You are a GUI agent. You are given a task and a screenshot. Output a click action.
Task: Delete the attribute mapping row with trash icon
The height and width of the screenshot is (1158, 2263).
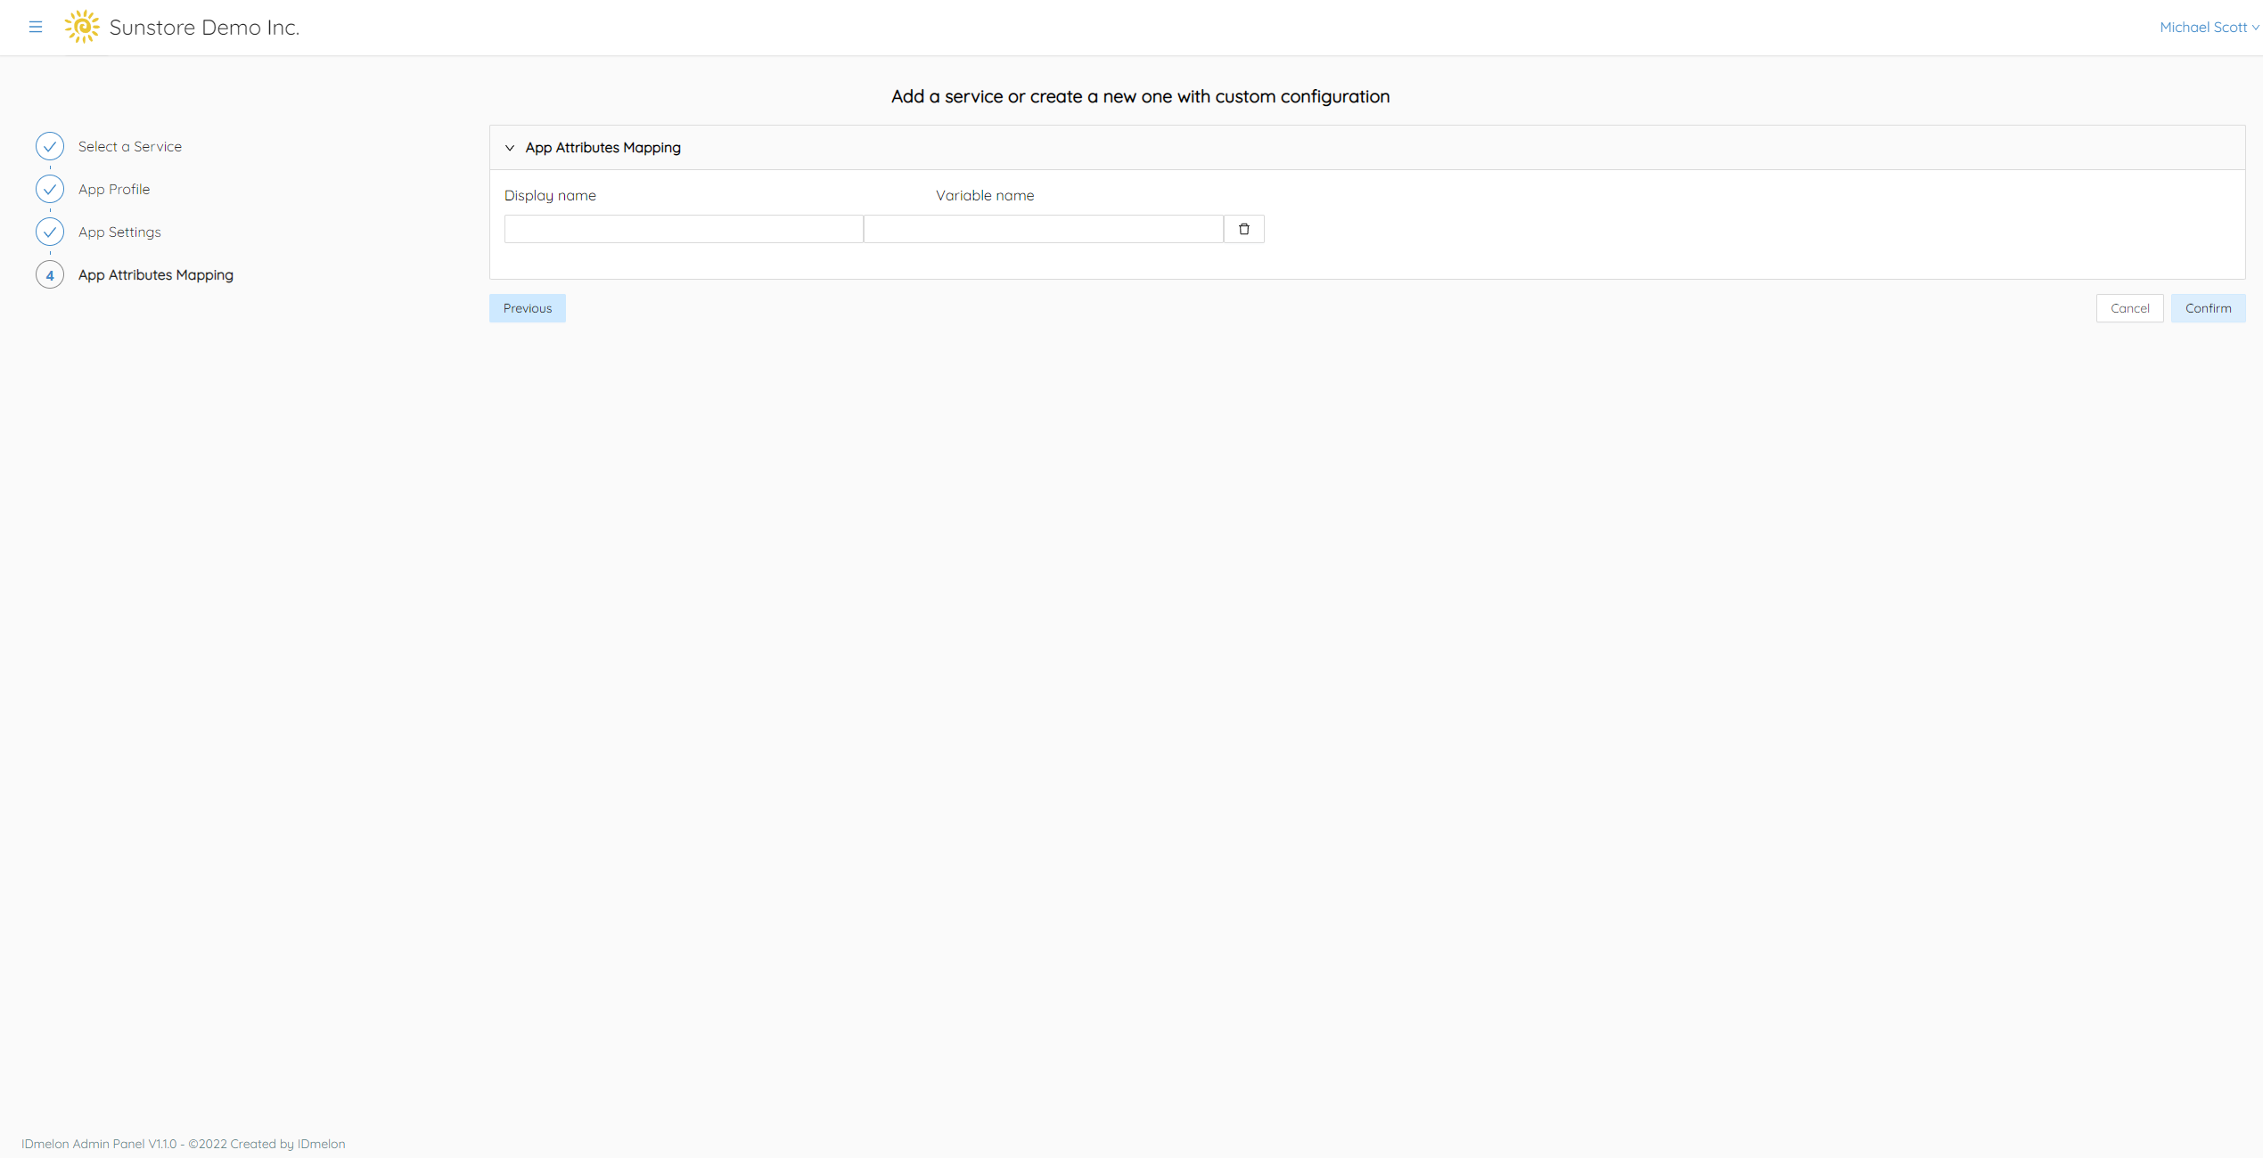(x=1244, y=229)
